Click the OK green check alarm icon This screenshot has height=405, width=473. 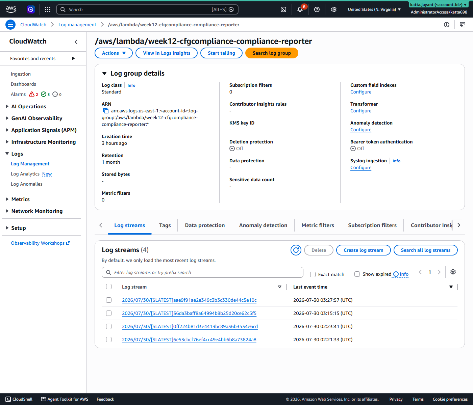(44, 94)
